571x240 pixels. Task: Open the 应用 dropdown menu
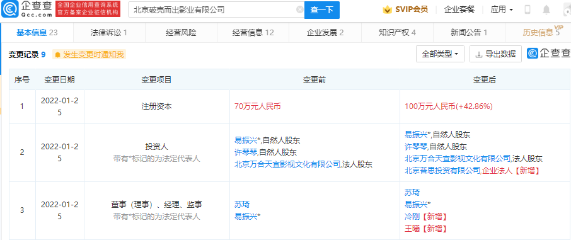point(502,10)
